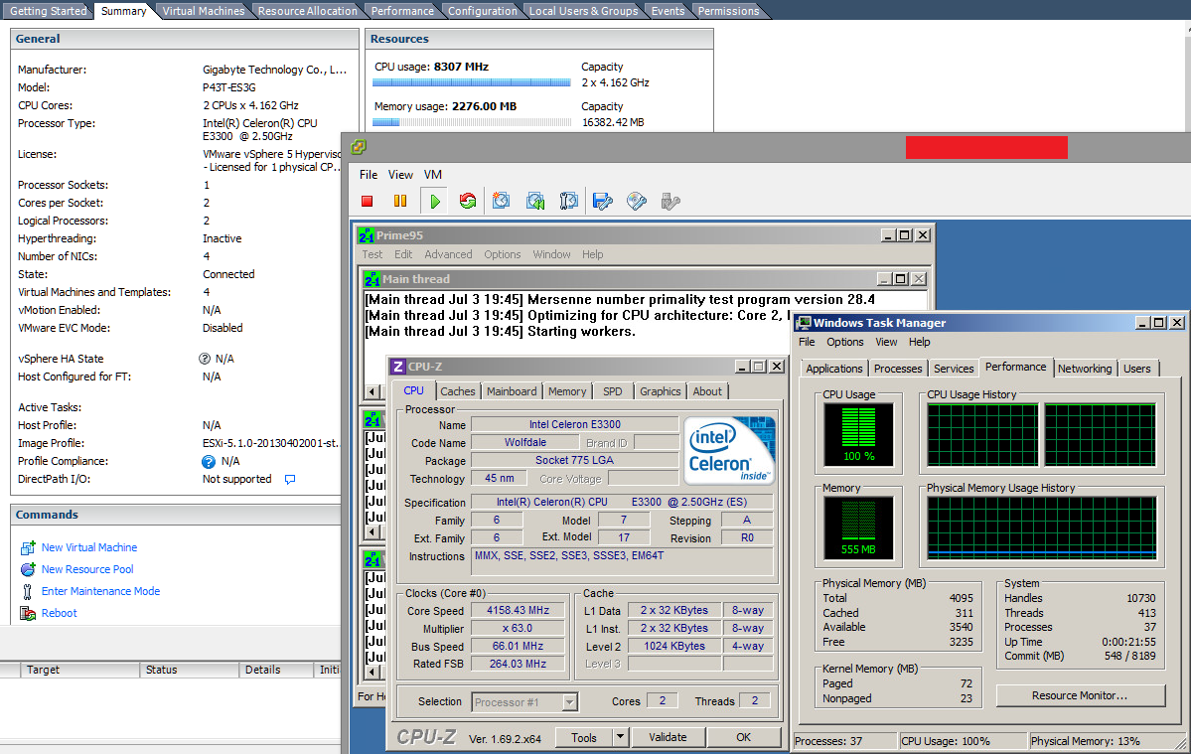Switch to the Getting Started tab
Screen dimensions: 1191x754
(x=48, y=11)
